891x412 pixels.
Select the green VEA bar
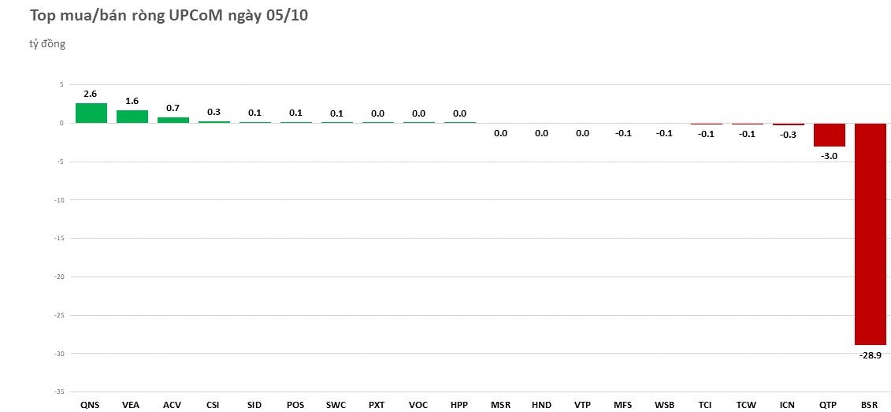coord(132,117)
